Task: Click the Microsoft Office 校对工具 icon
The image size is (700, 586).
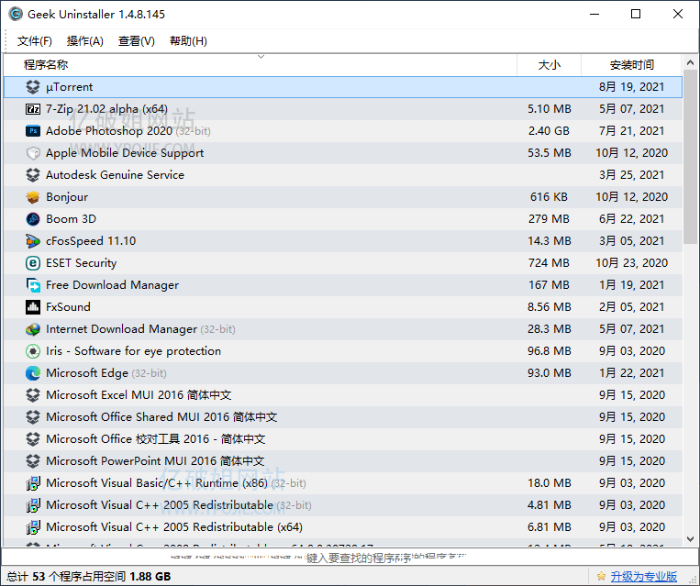Action: [x=33, y=438]
